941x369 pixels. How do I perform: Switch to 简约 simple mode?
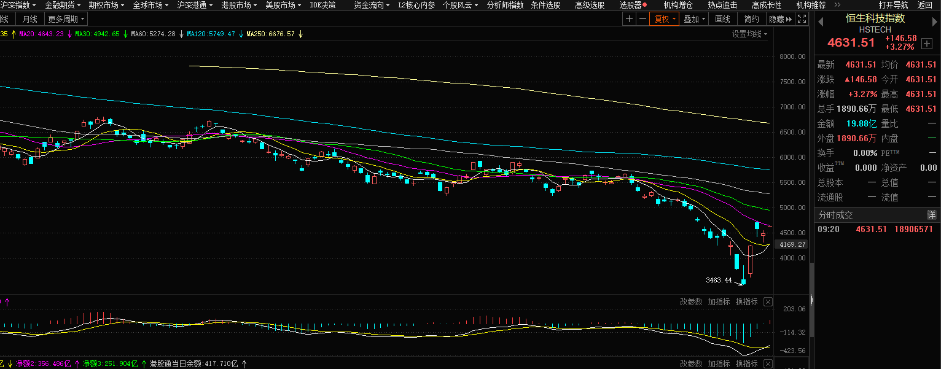click(751, 19)
